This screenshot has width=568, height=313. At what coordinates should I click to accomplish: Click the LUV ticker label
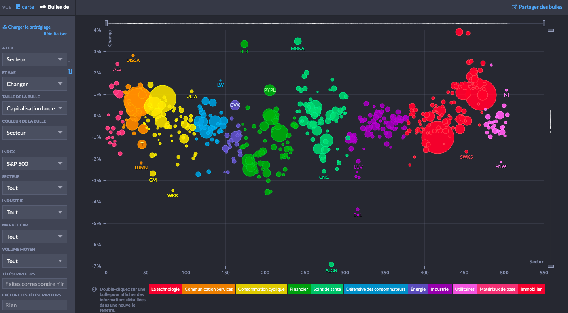358,167
